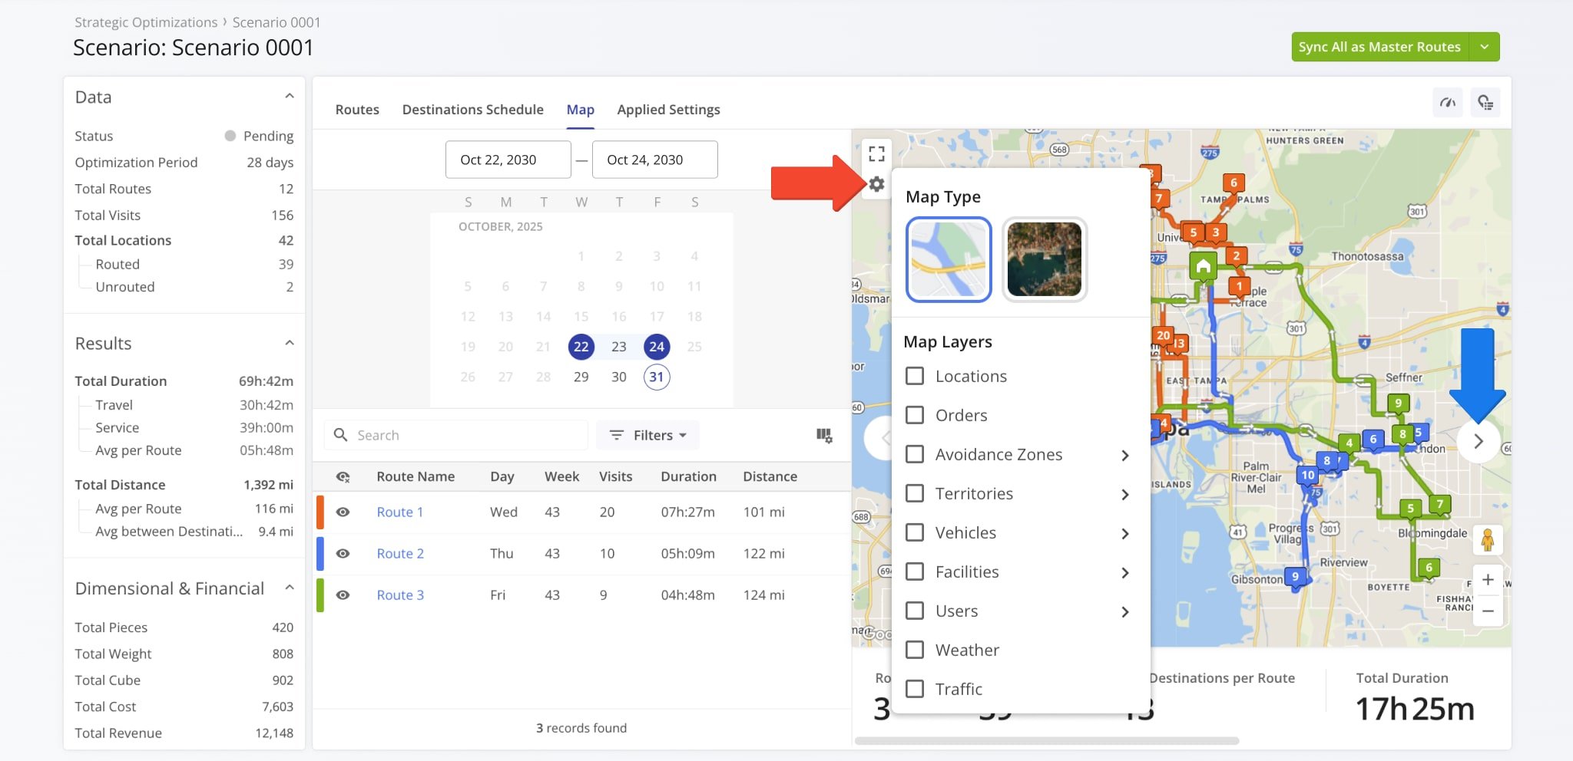Viewport: 1573px width, 761px height.
Task: Open the speedometer icon in top toolbar
Action: [x=1448, y=103]
